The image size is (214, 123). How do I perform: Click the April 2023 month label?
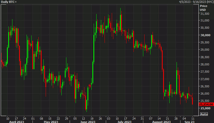click(x=17, y=122)
